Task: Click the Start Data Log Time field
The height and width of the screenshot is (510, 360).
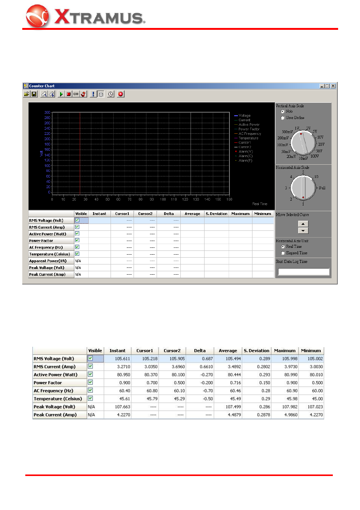Action: pyautogui.click(x=303, y=272)
